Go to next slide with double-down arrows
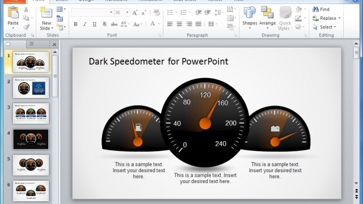 (356, 197)
